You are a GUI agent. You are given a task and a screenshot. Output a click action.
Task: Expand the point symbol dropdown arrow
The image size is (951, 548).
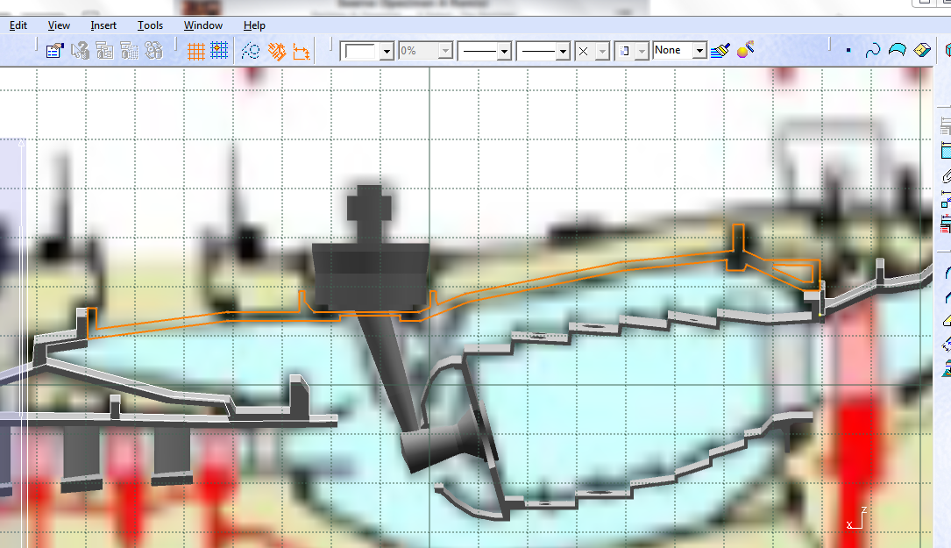[x=602, y=51]
